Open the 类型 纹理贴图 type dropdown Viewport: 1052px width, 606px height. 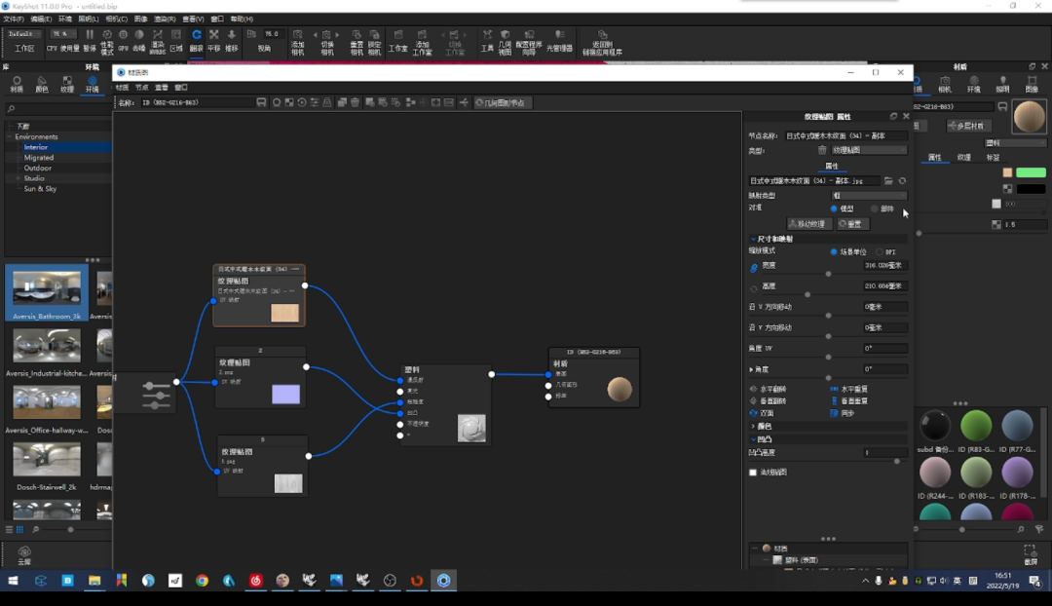point(869,150)
